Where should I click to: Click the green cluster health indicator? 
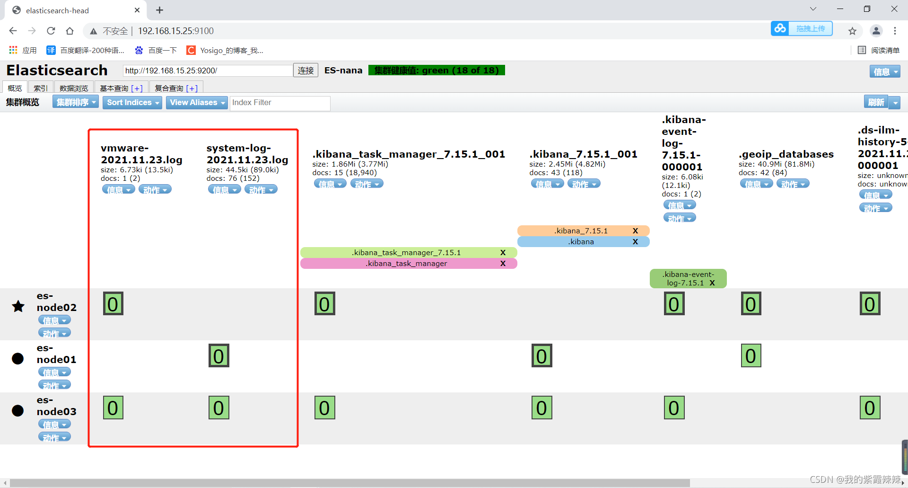click(437, 71)
